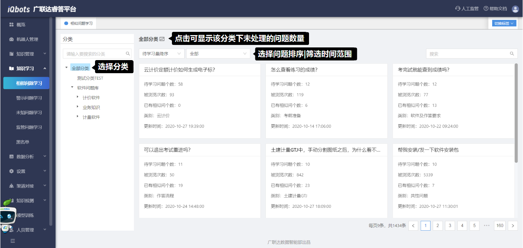
Task: Go to page 2 of results
Action: coord(437,226)
